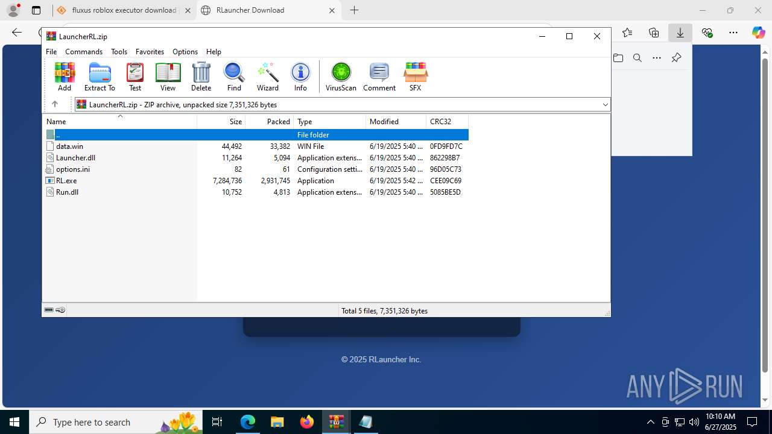Sort files by CRC32 column

[448, 121]
